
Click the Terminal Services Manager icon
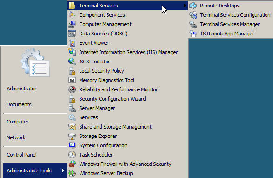193,24
